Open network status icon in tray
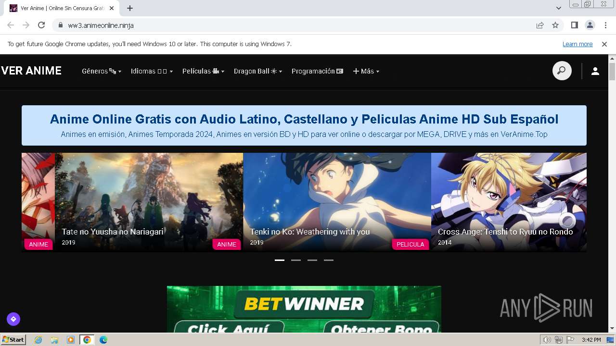 [x=559, y=340]
